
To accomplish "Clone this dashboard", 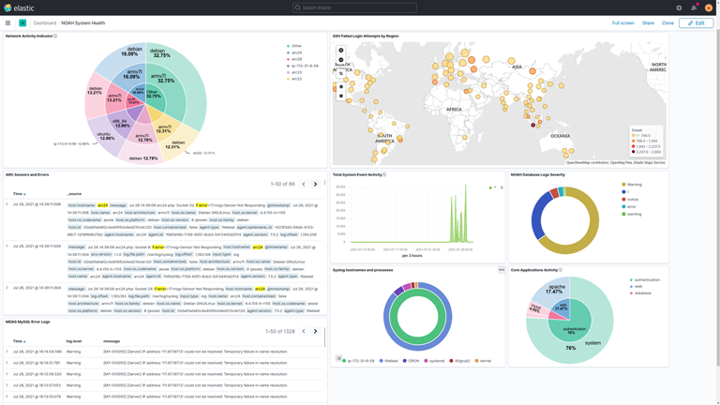I will [667, 22].
